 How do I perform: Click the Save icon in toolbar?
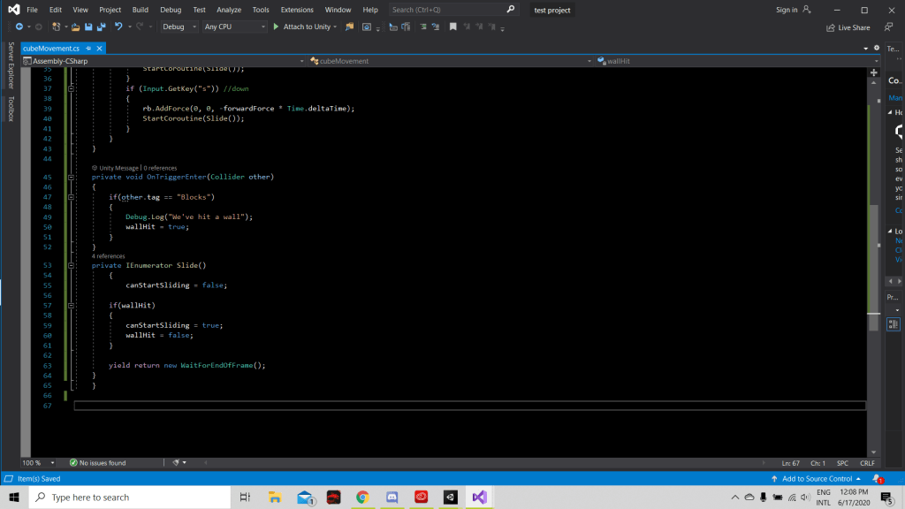pos(88,27)
